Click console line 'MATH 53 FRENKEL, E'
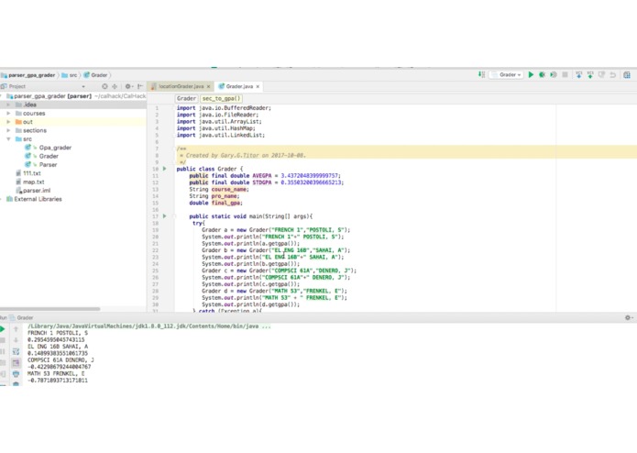 coord(56,373)
